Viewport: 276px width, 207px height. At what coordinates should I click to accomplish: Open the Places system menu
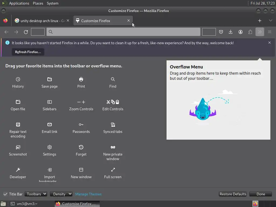[38, 3]
